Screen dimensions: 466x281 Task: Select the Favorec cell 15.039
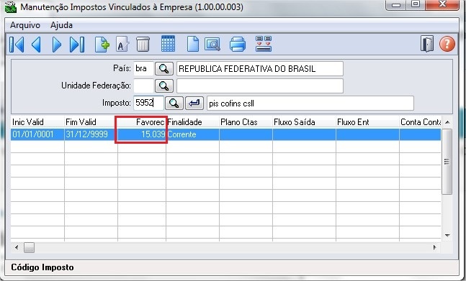(142, 134)
